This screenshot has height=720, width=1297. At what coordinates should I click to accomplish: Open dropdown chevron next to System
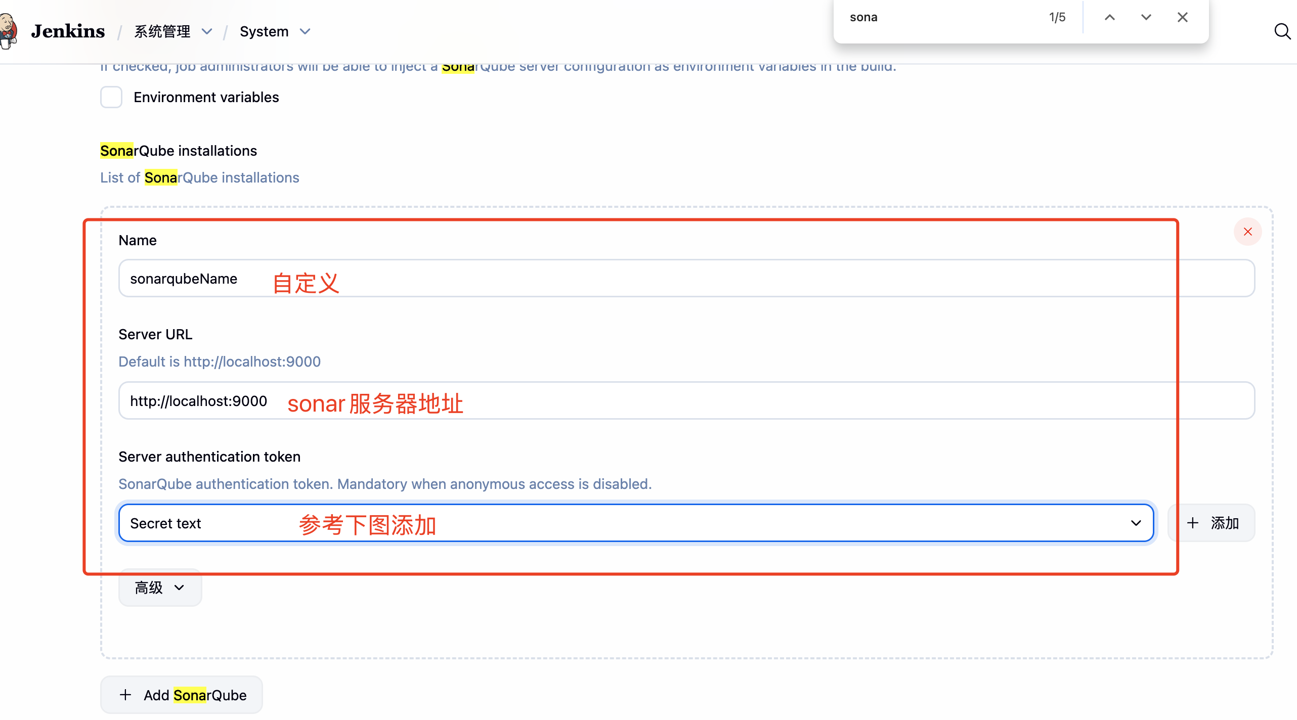305,31
